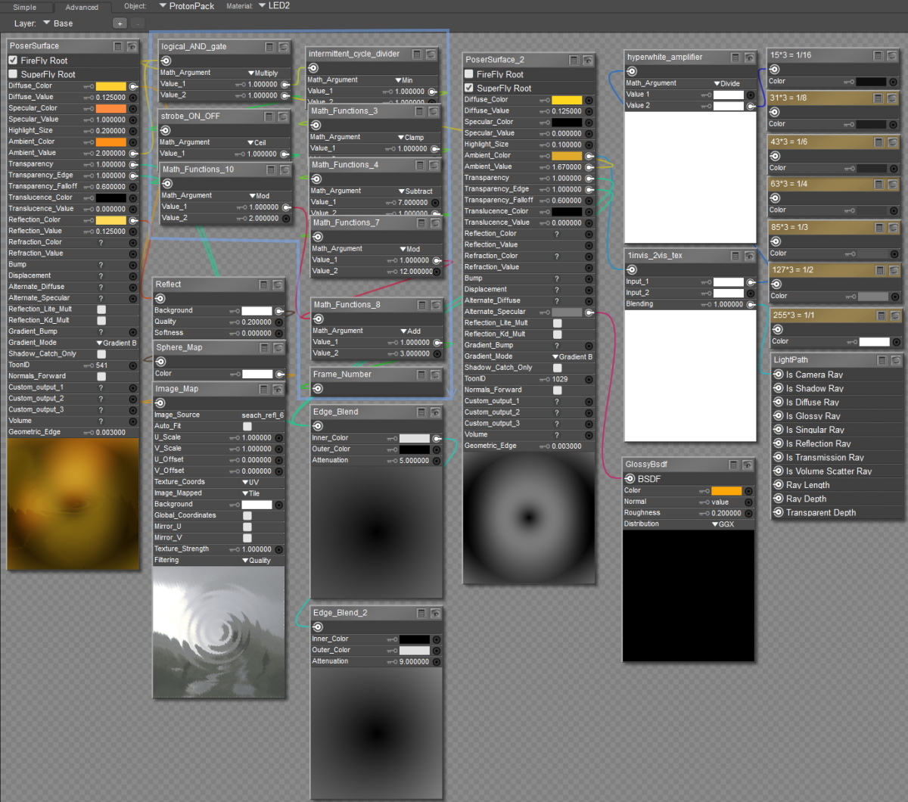Switch to the Advanced tab

(82, 7)
